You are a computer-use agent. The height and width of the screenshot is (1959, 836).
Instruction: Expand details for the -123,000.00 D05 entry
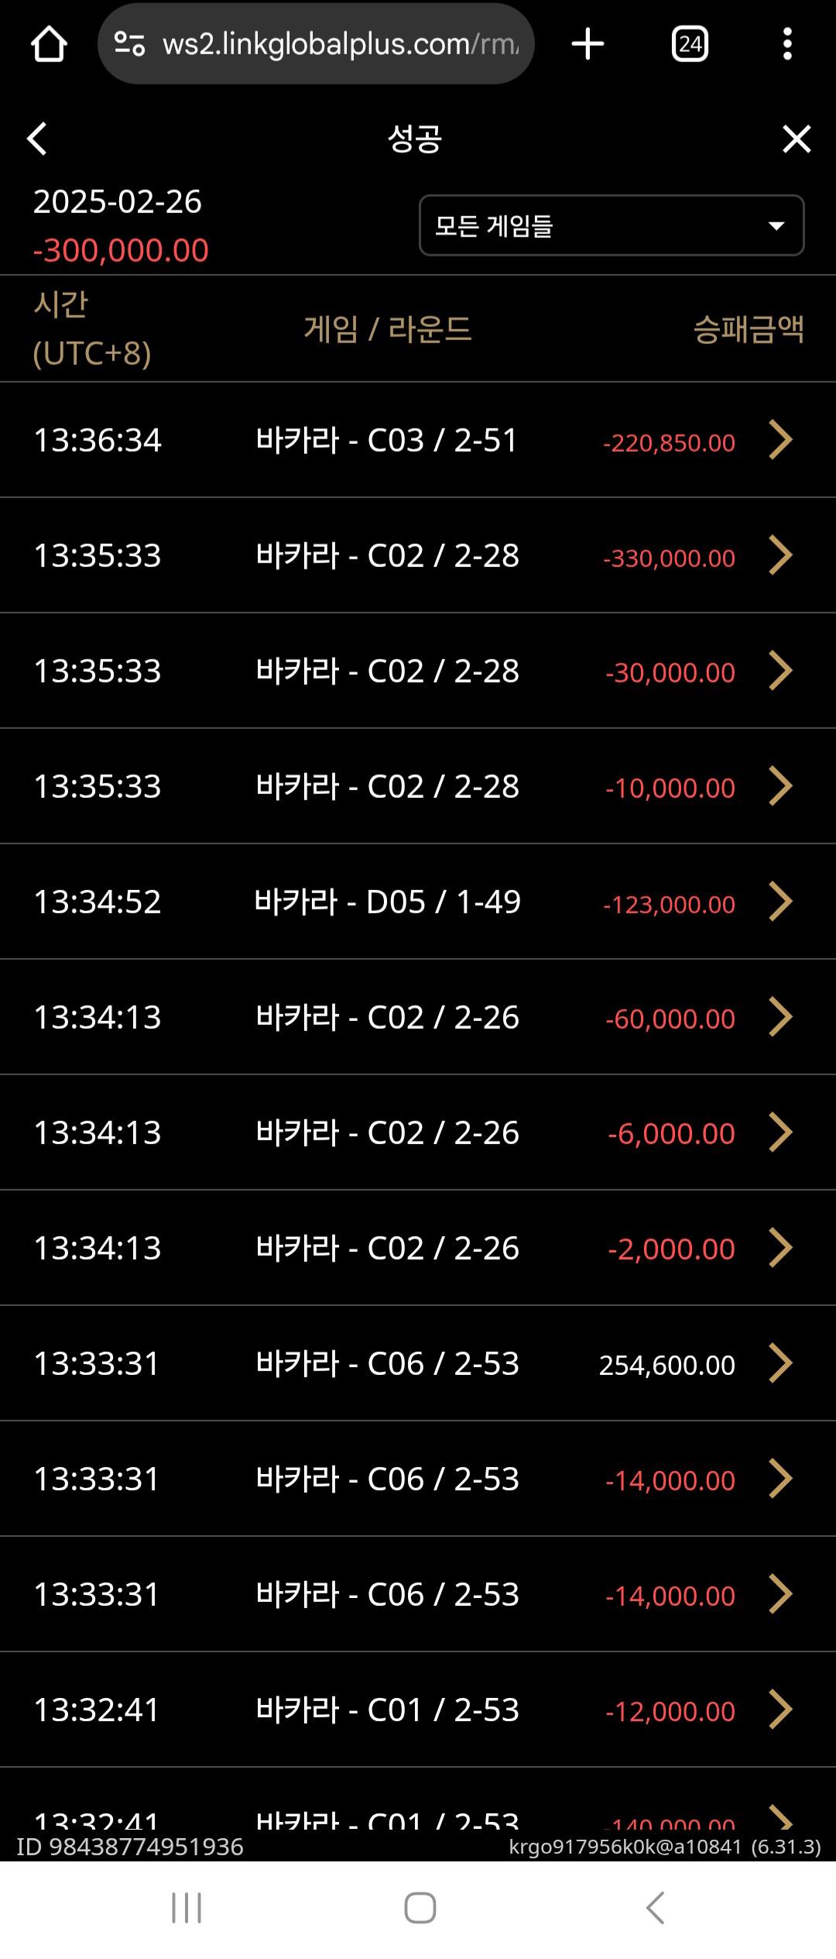(x=780, y=902)
